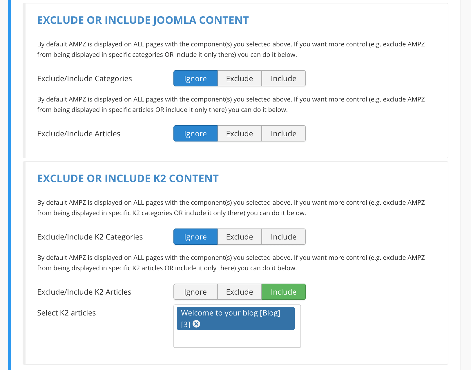Set K2 Categories to Ignore

[195, 237]
